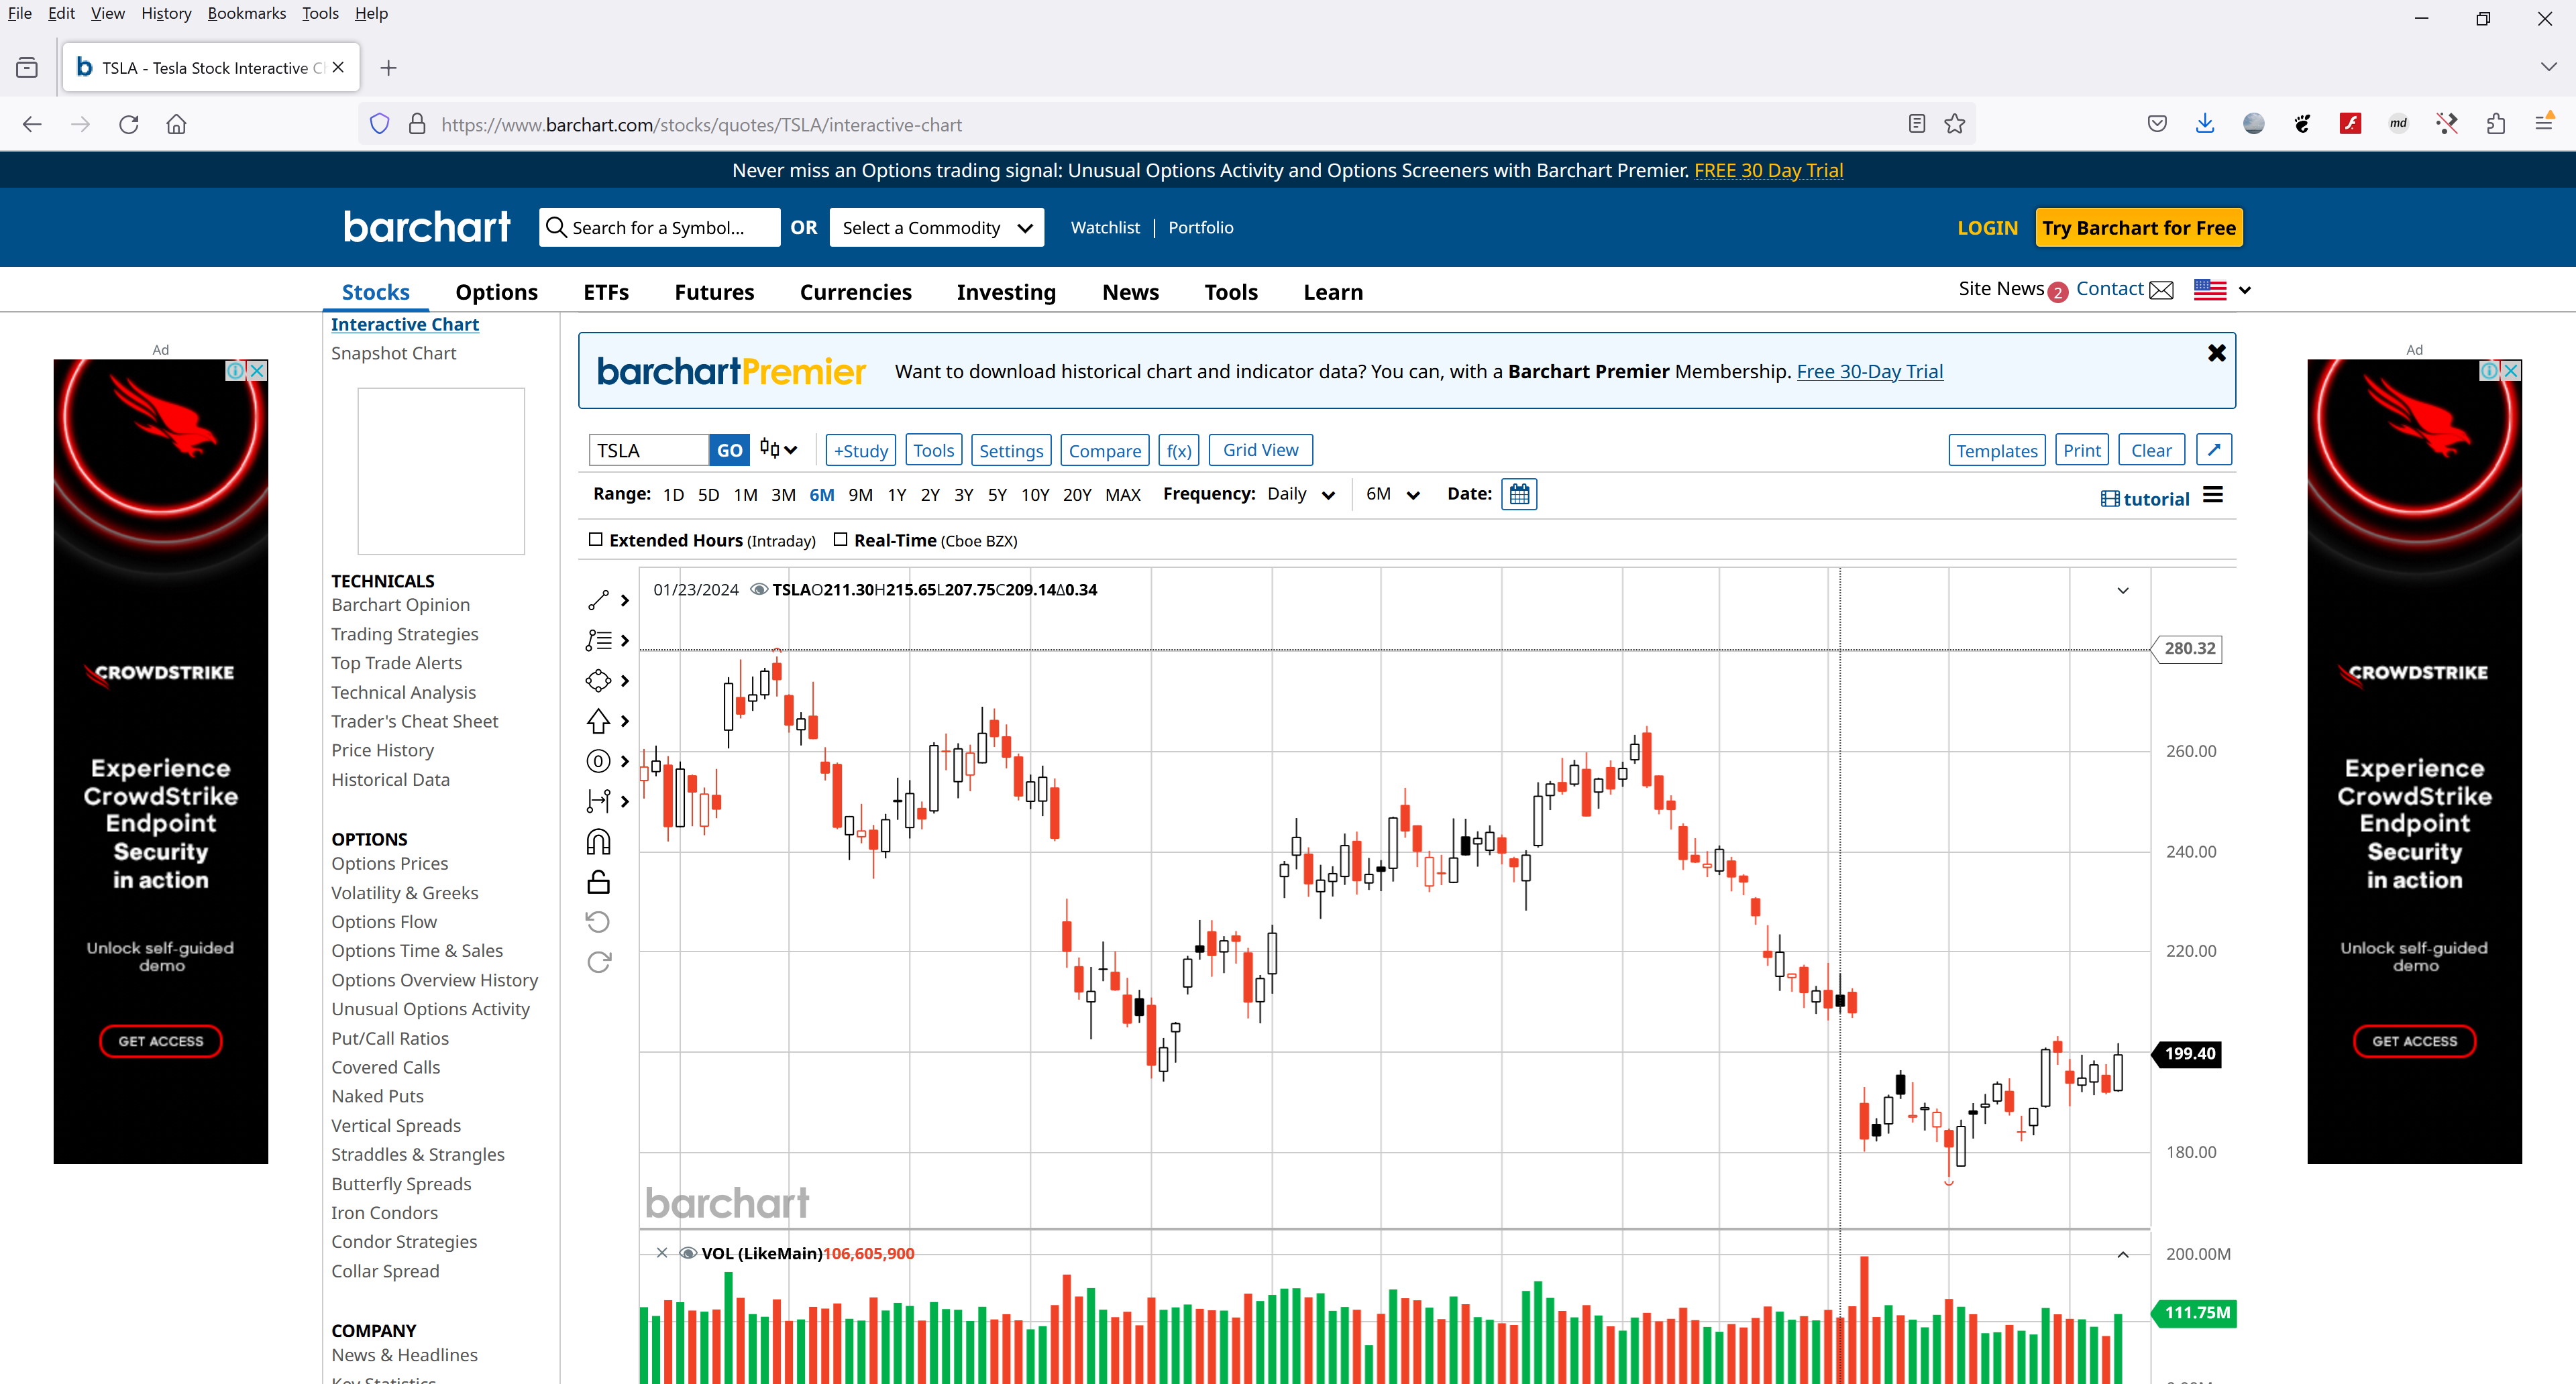This screenshot has height=1384, width=2576.
Task: Click the TSLA symbol input field
Action: (649, 451)
